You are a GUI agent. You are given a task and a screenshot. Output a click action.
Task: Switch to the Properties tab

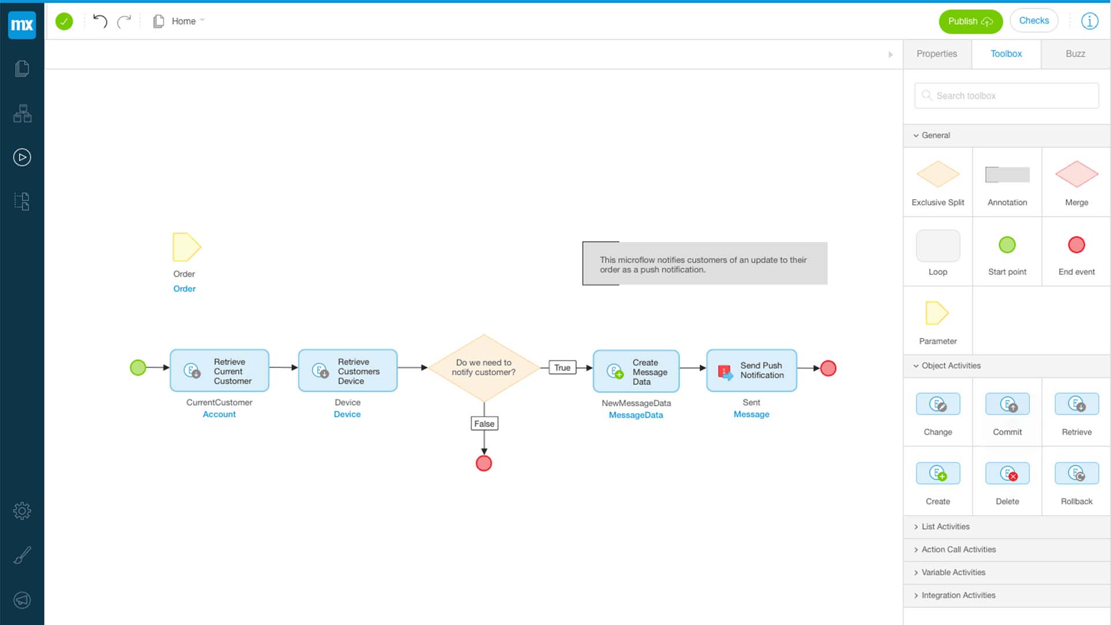(x=937, y=53)
